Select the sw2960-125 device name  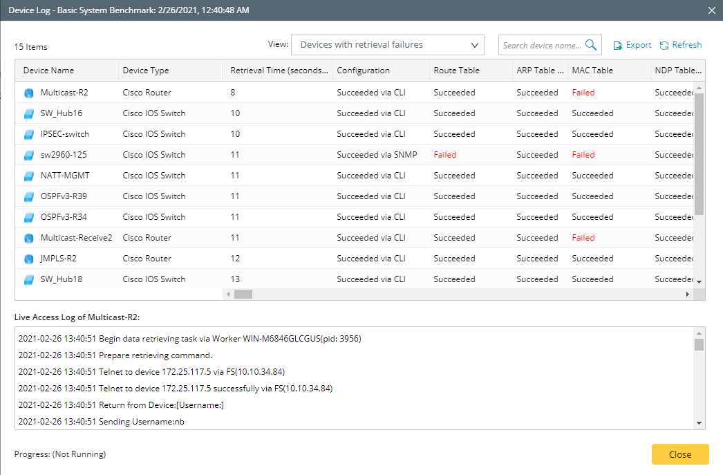coord(64,154)
